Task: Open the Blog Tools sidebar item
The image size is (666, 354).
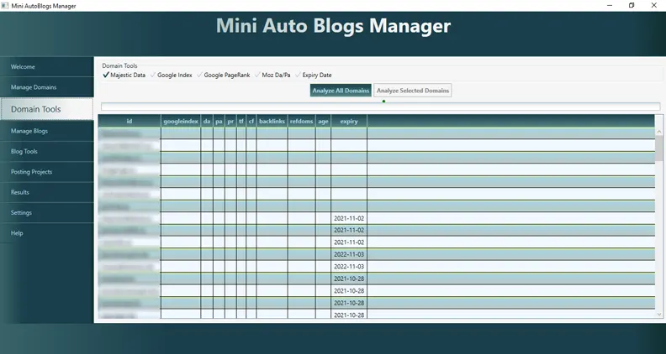Action: click(x=46, y=152)
